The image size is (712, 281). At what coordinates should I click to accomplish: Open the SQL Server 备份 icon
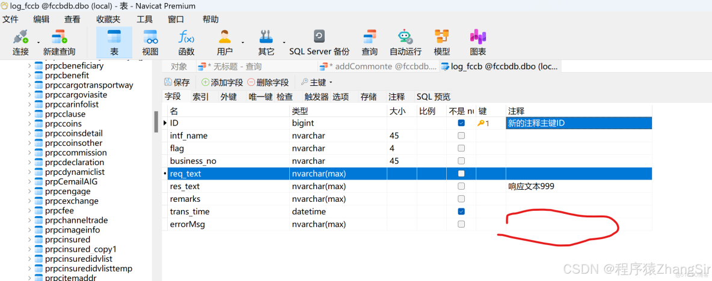tap(319, 36)
